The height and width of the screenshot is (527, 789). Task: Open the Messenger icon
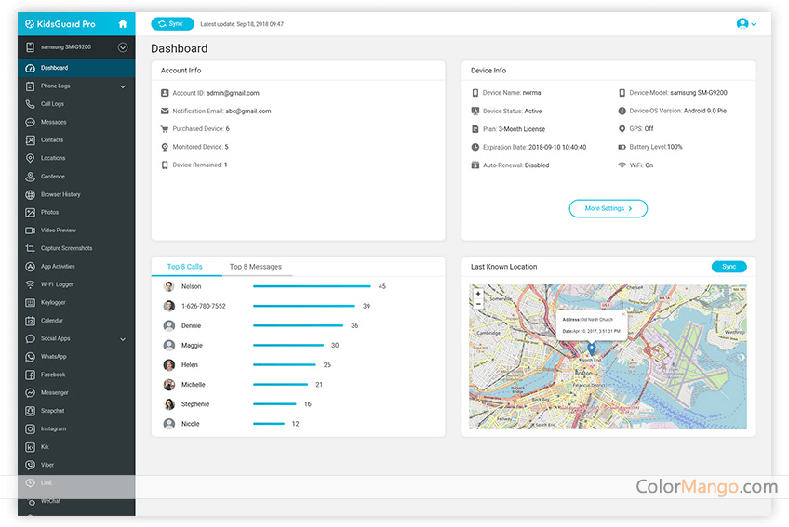point(30,393)
